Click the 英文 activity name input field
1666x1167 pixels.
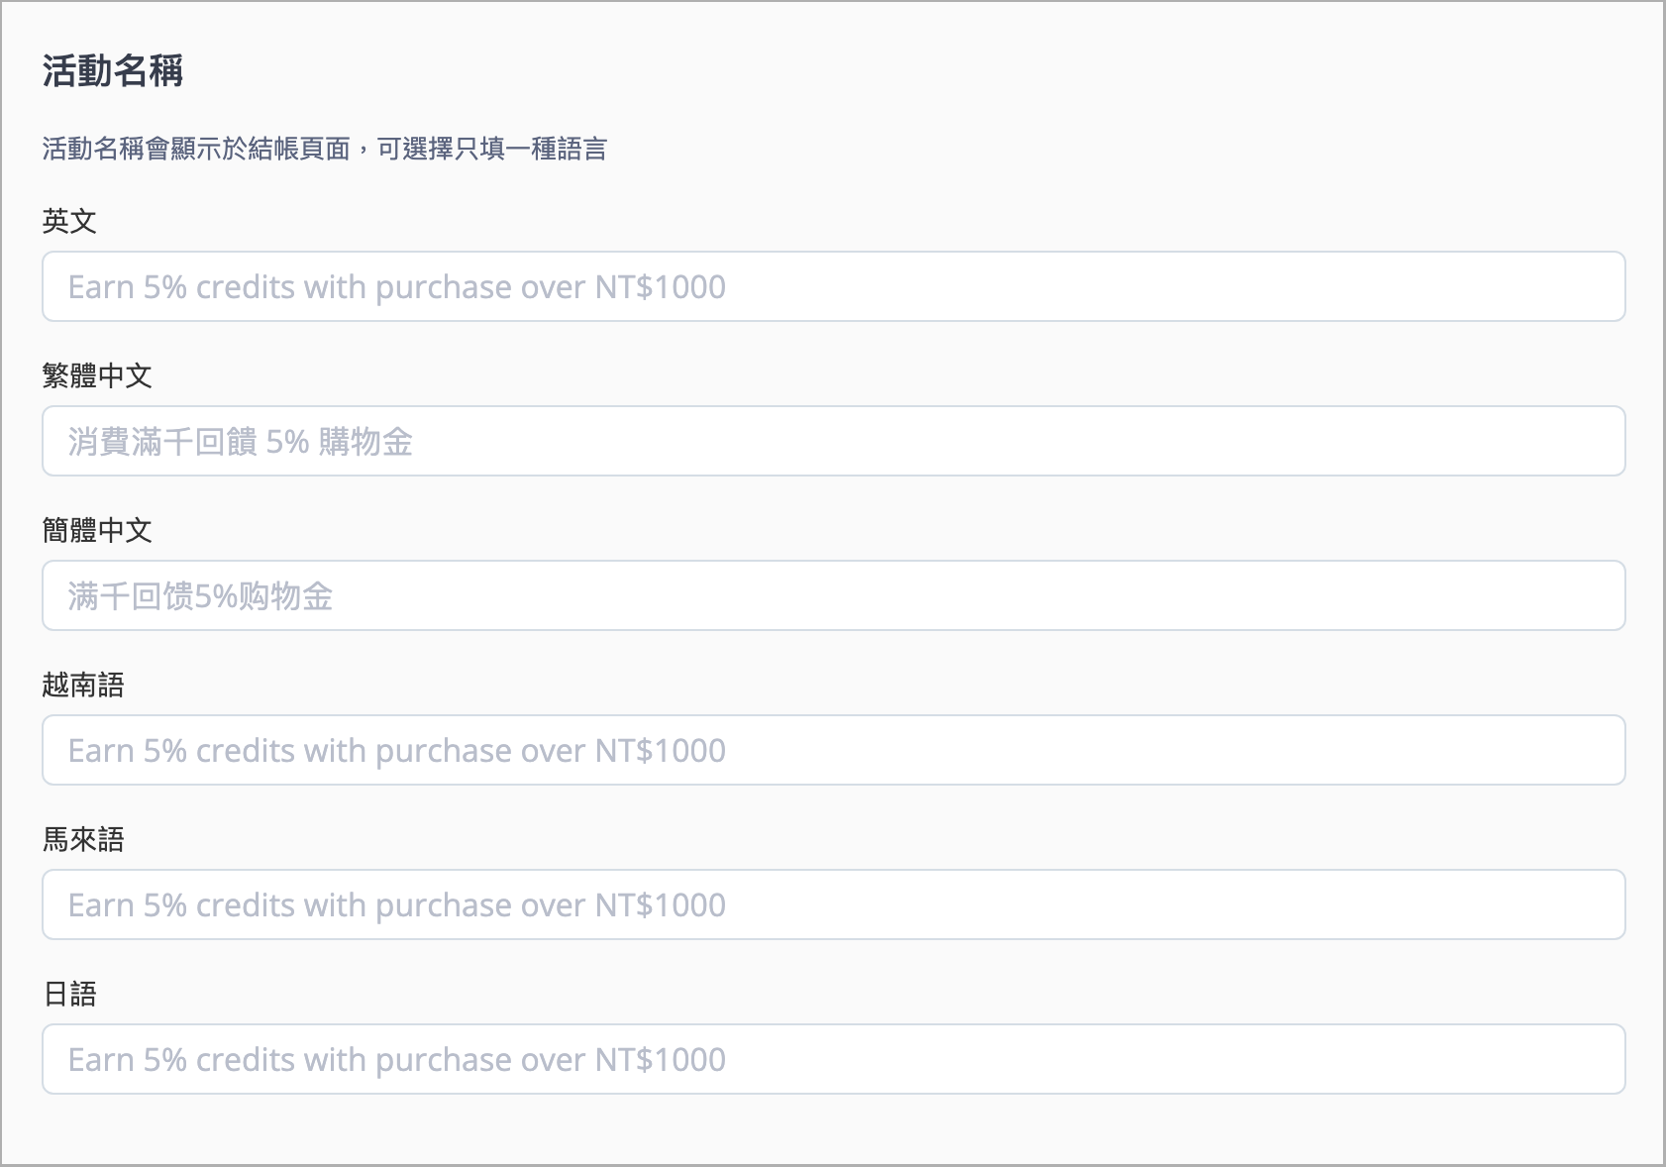pos(833,286)
